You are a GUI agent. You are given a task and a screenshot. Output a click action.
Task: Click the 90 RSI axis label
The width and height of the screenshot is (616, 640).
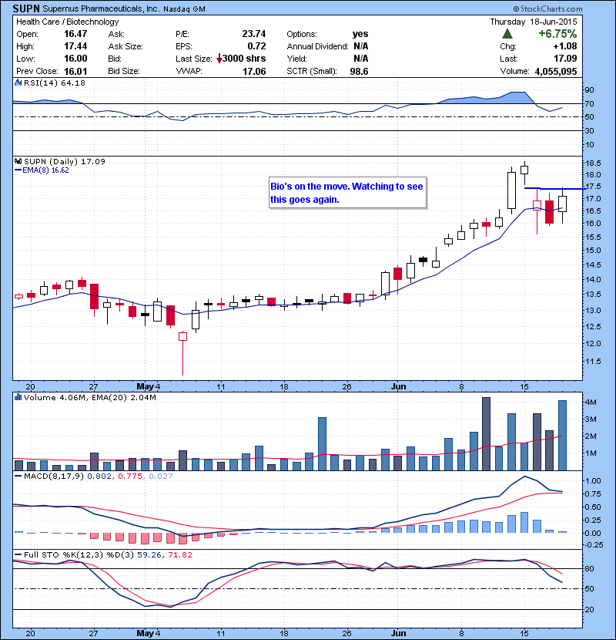[x=590, y=89]
